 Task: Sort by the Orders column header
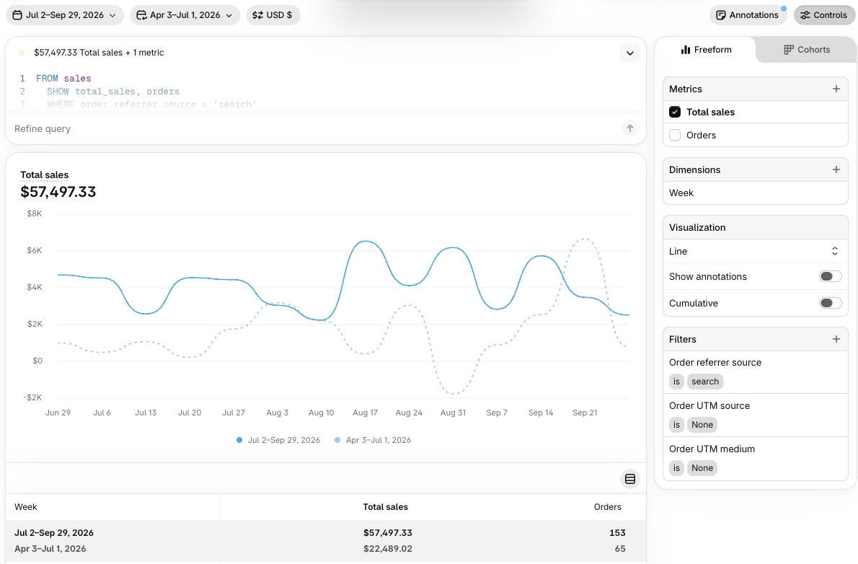[x=607, y=507]
